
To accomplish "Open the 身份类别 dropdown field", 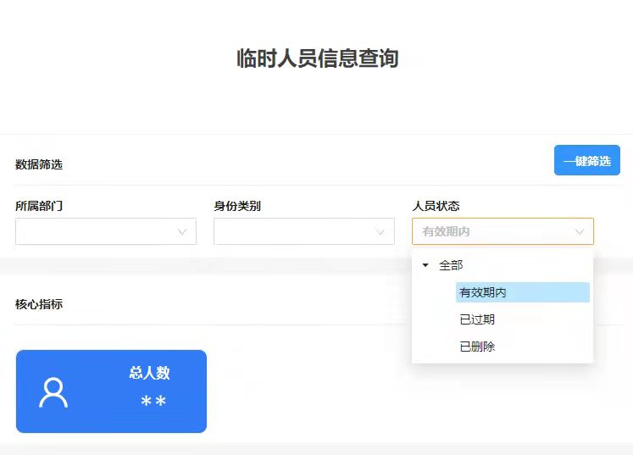I will point(295,231).
